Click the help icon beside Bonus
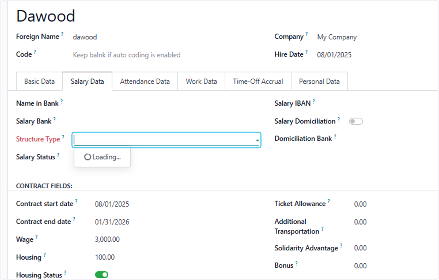The width and height of the screenshot is (439, 280). (x=296, y=263)
